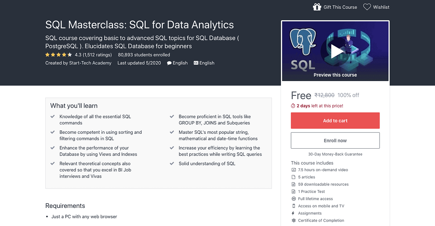Click the closed captions CC icon near English
This screenshot has width=435, height=226.
(x=196, y=63)
